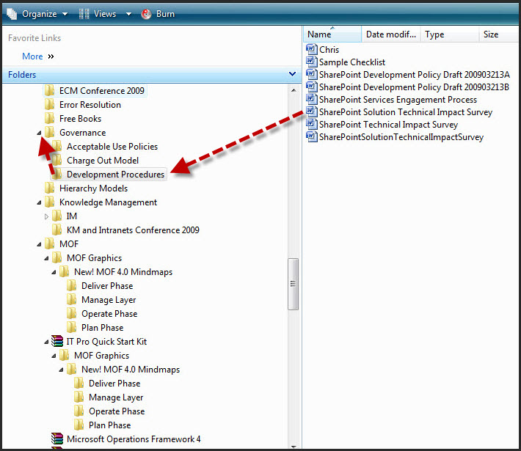
Task: Select the Charge Out Model folder
Action: click(102, 161)
